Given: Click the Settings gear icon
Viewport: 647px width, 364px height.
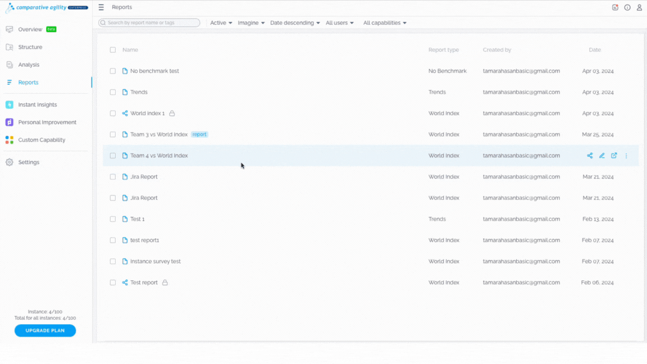Looking at the screenshot, I should click(x=10, y=162).
